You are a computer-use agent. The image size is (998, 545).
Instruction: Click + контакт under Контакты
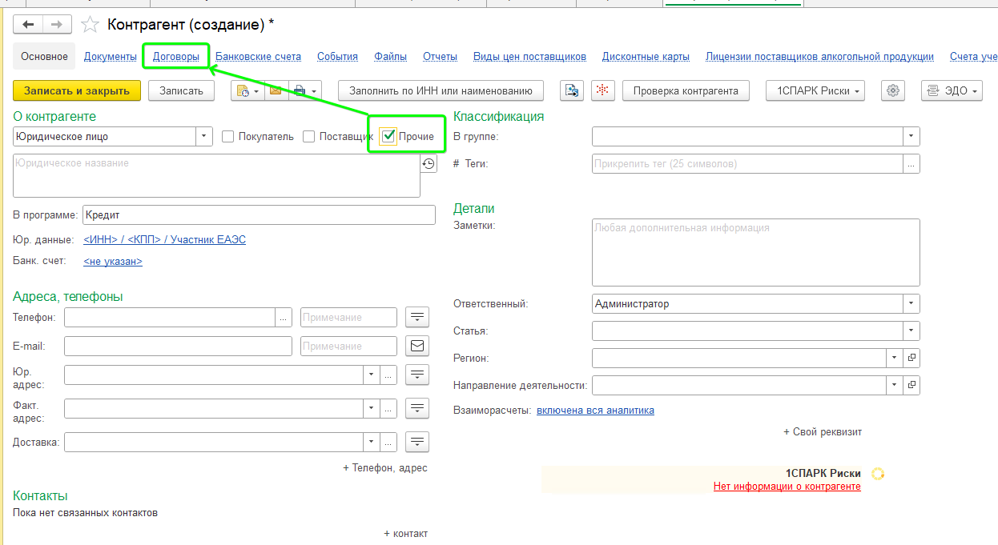[406, 533]
